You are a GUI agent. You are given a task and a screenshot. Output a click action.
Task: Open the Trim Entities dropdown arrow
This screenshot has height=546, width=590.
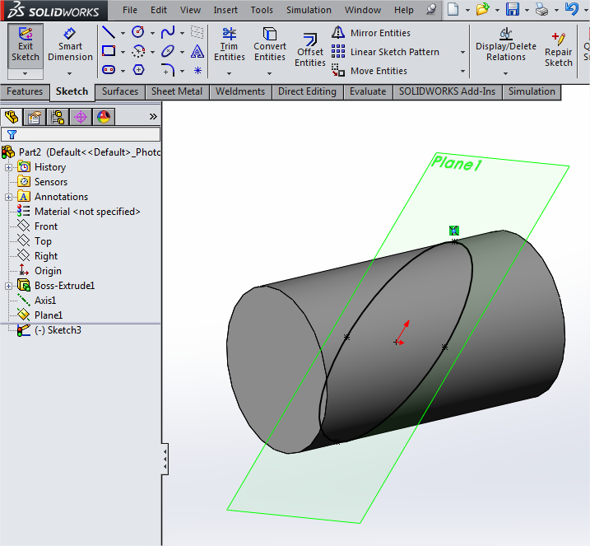coord(230,72)
